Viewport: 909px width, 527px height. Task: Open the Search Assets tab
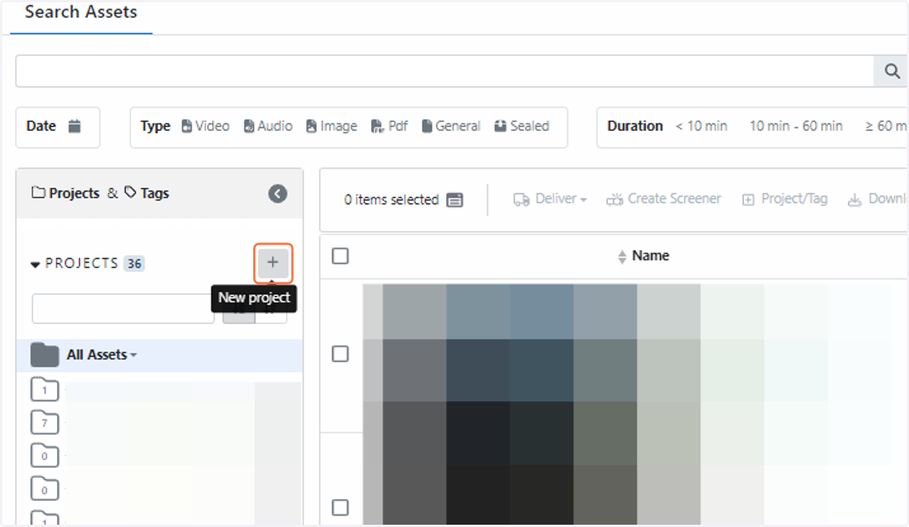click(81, 13)
